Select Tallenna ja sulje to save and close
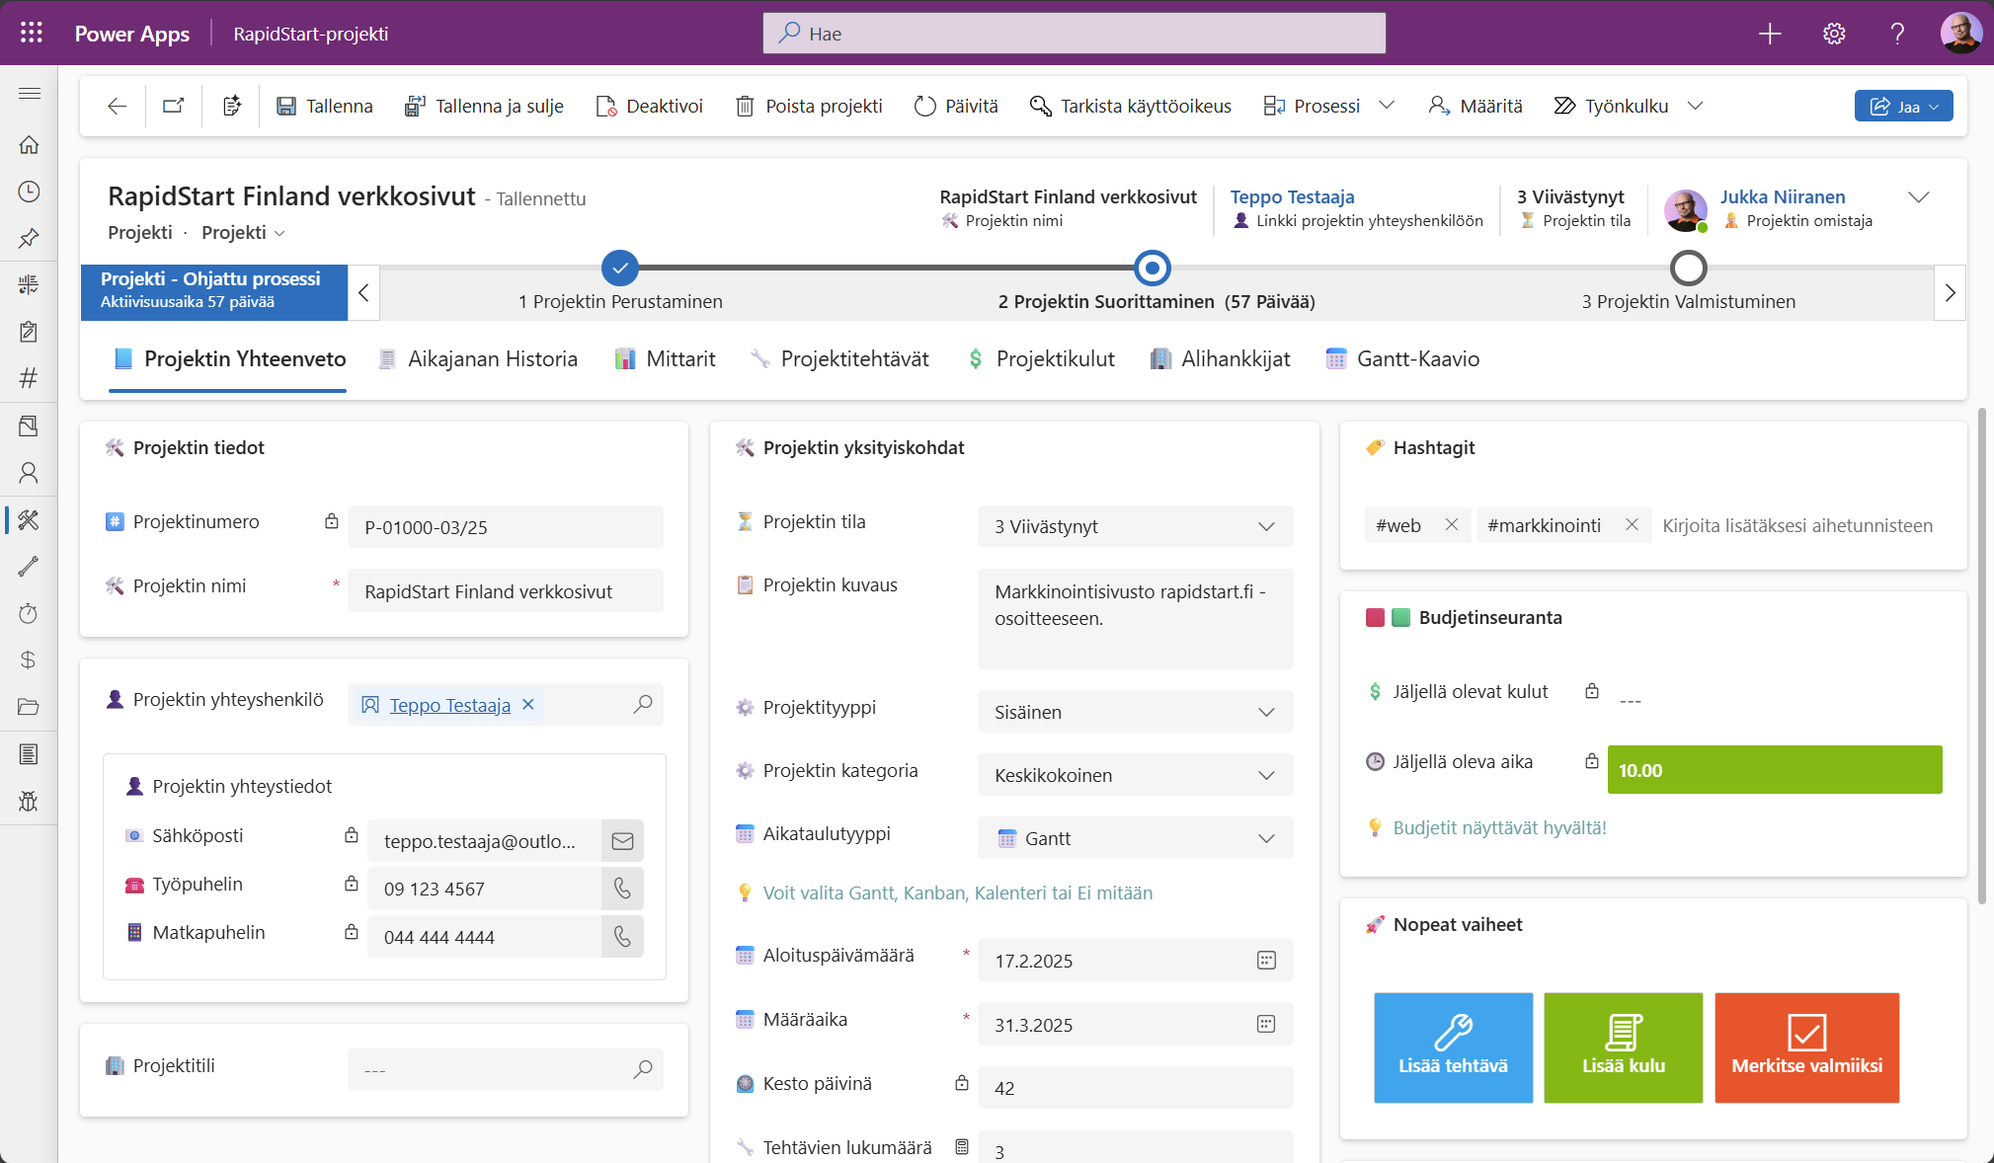This screenshot has height=1163, width=1994. [485, 105]
